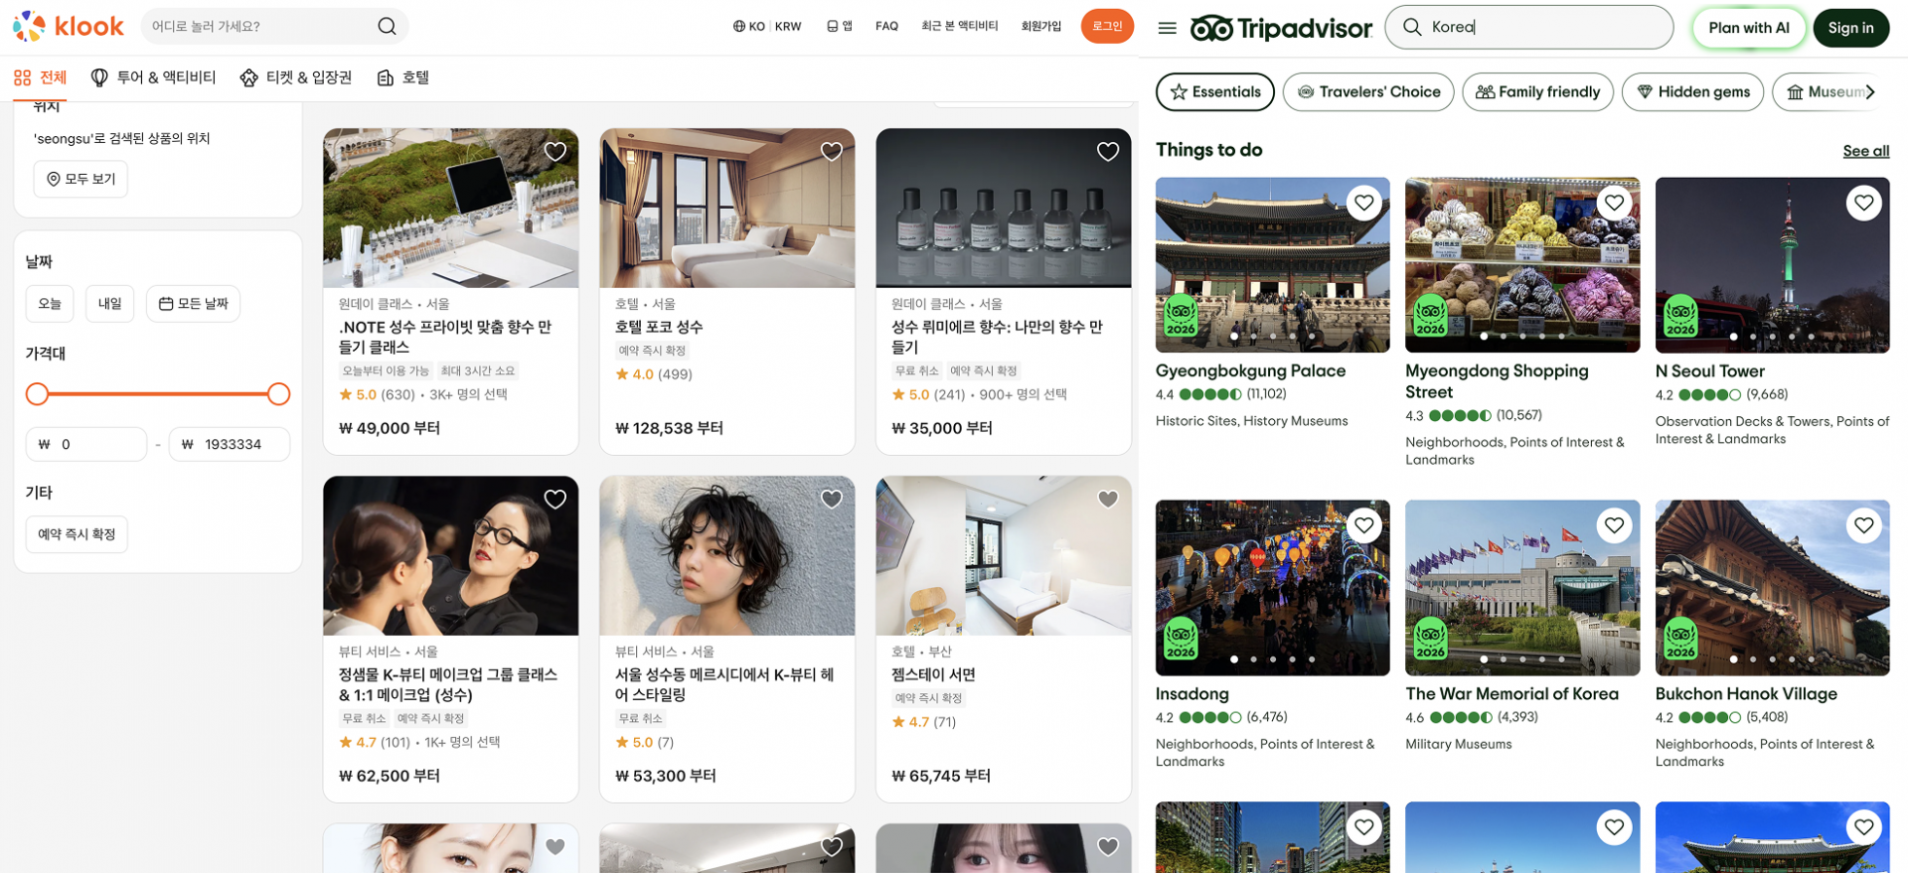Save N Seoul Tower with heart icon

(1864, 203)
